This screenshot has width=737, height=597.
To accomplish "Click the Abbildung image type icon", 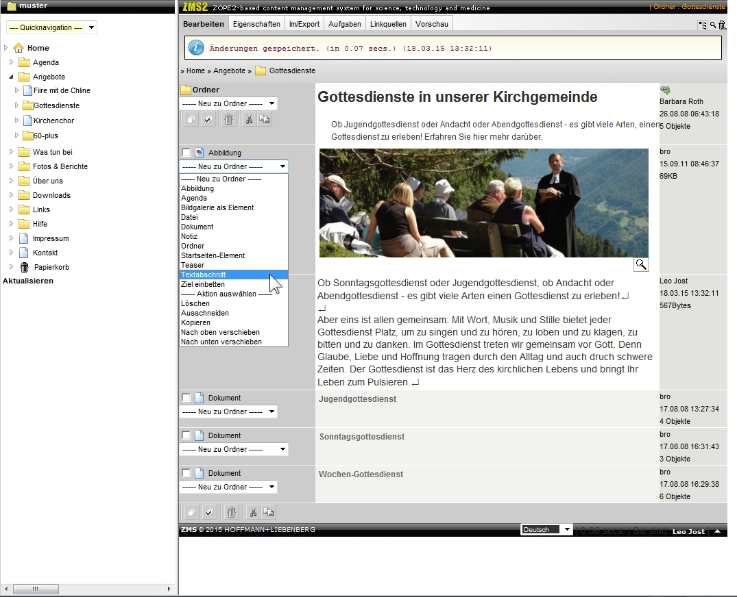I will click(x=200, y=153).
